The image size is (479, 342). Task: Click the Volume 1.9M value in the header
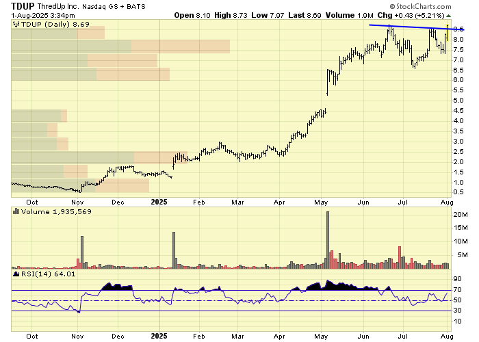pyautogui.click(x=349, y=15)
